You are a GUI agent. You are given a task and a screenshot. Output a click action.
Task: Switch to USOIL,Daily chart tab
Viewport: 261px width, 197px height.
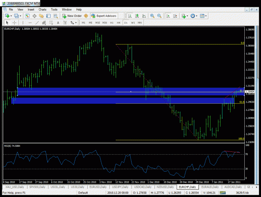point(58,187)
